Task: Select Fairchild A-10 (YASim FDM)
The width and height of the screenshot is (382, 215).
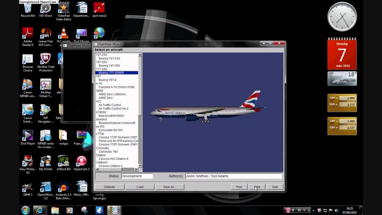Action: coord(116,87)
